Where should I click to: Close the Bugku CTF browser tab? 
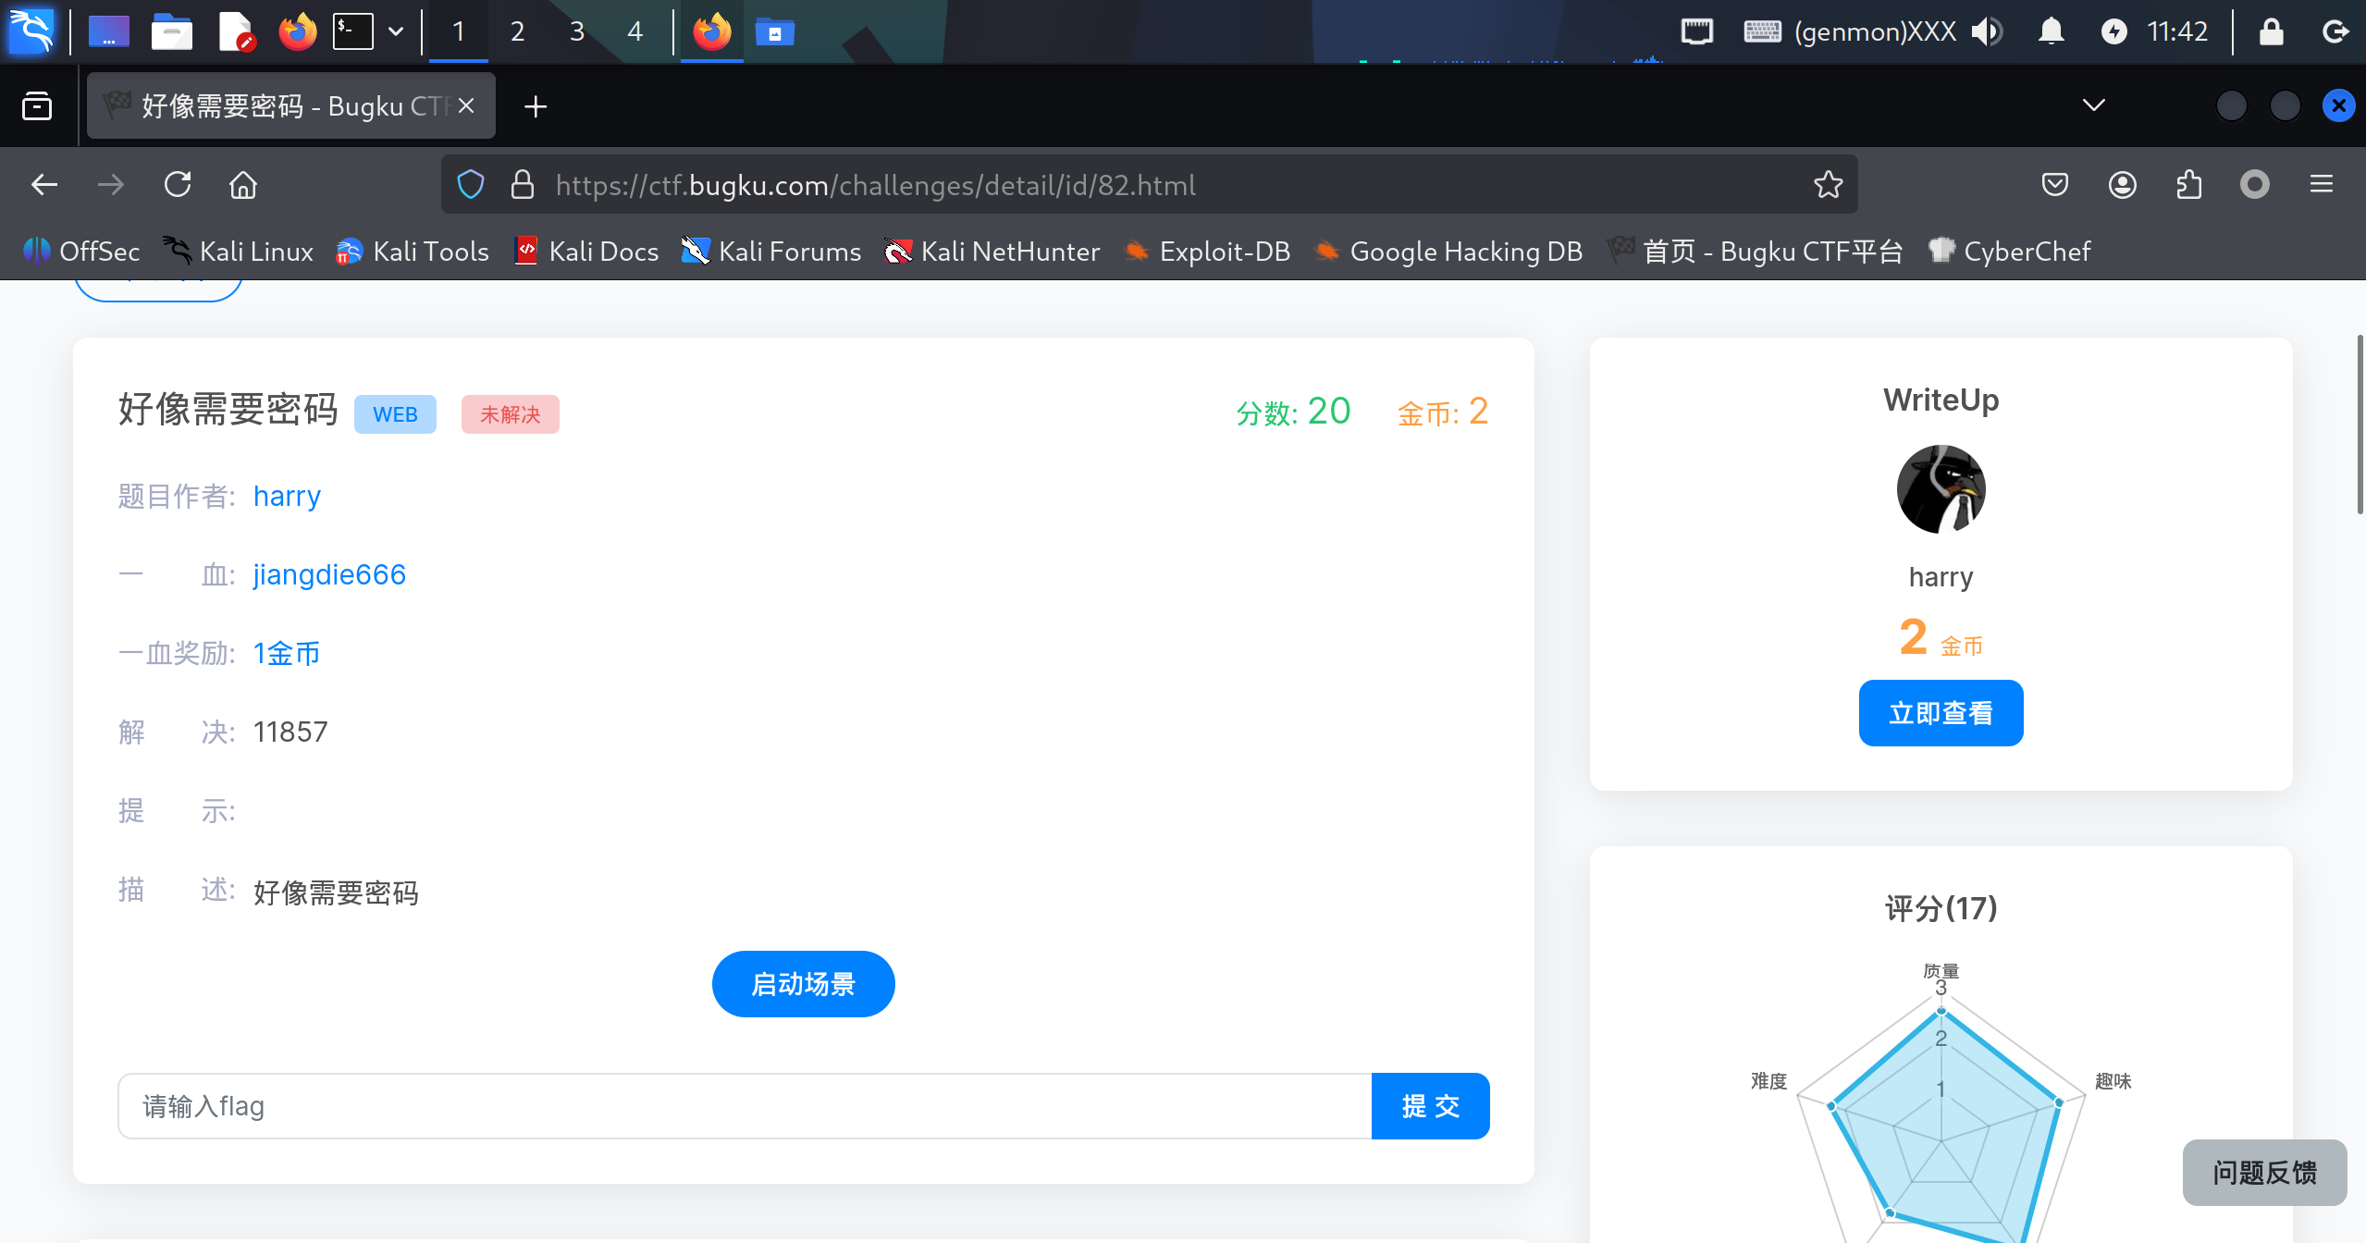tap(466, 106)
